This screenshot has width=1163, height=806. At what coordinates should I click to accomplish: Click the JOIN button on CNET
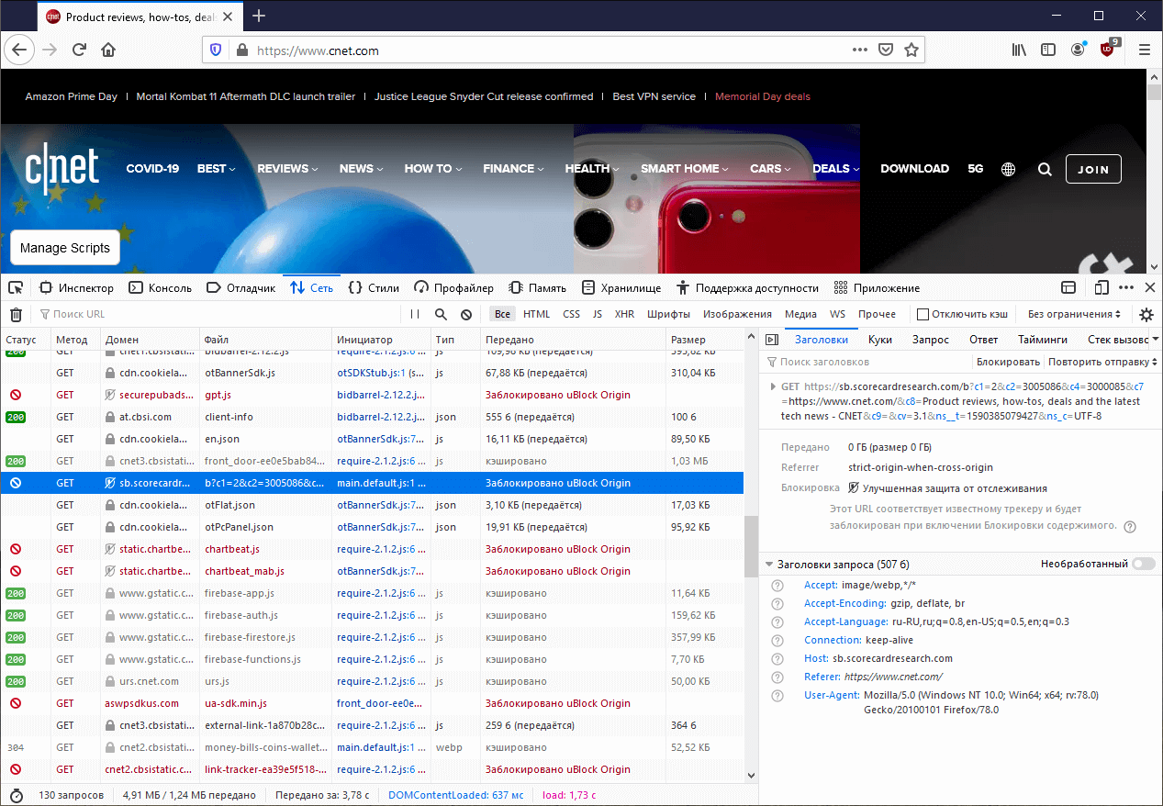1093,169
